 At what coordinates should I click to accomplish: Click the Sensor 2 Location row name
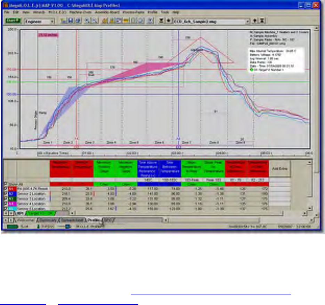pos(31,194)
